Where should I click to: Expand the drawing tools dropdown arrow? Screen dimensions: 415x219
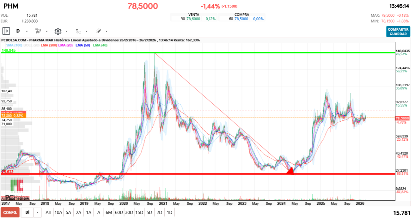[107, 31]
